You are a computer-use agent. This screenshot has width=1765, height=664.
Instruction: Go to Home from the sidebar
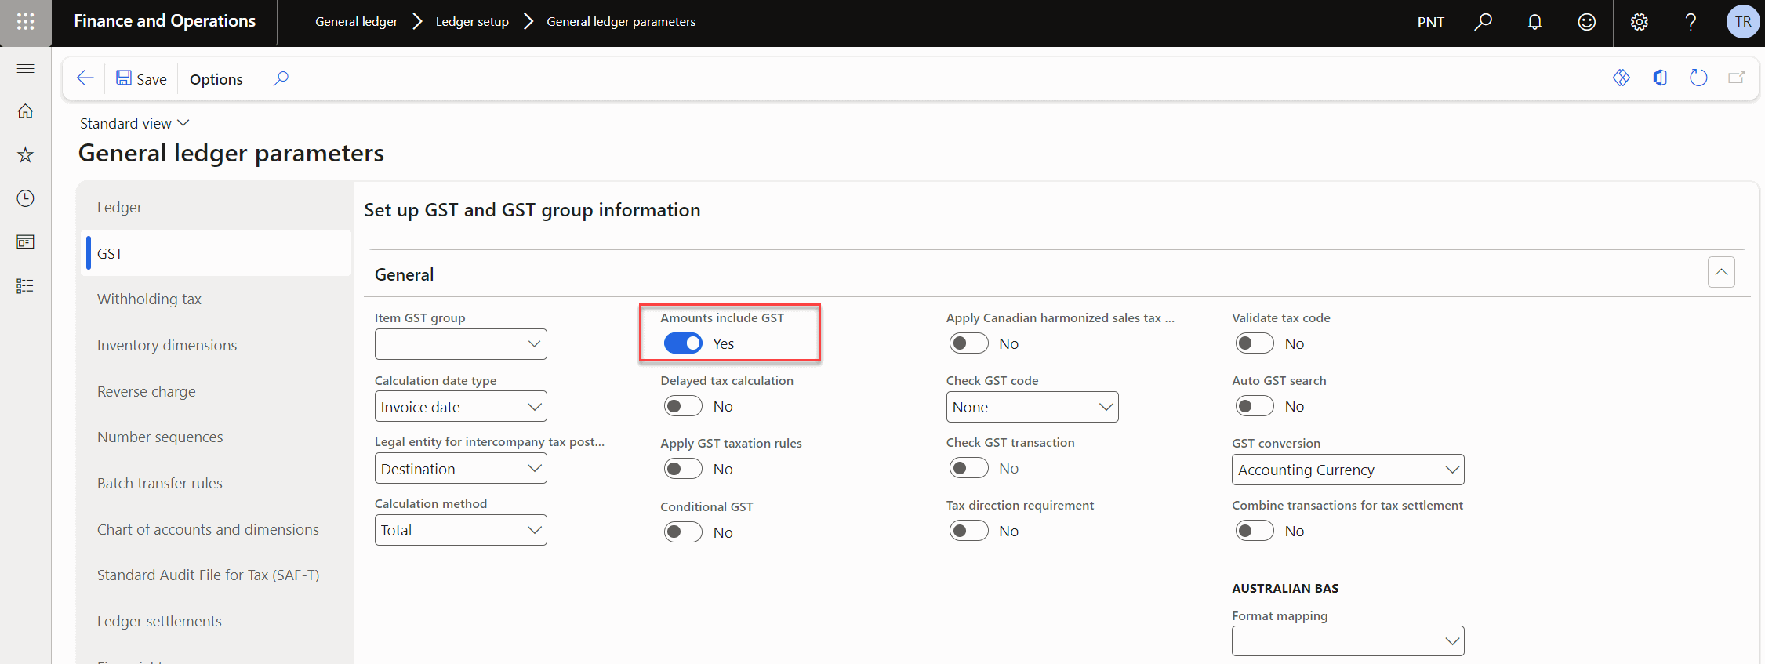(x=25, y=111)
